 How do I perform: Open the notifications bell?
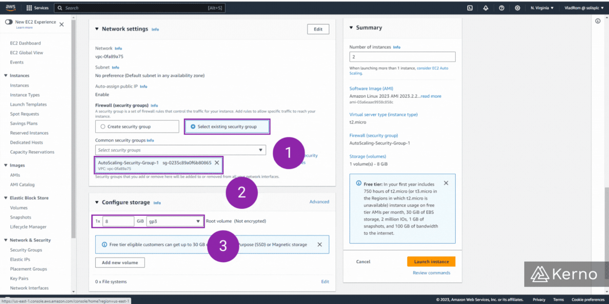tap(486, 8)
